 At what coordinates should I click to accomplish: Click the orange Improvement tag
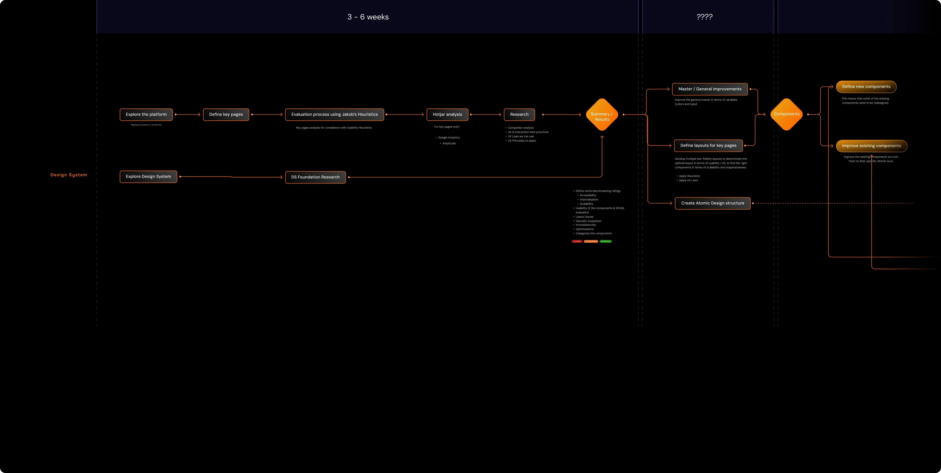pyautogui.click(x=591, y=241)
